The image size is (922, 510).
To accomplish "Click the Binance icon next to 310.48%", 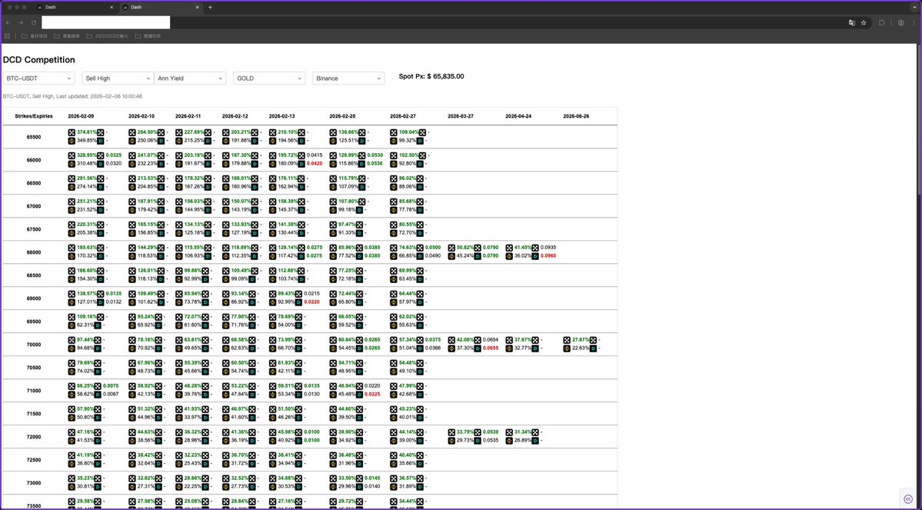I will (x=72, y=164).
